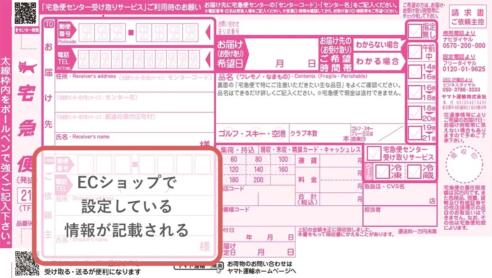This screenshot has width=492, height=278.
Task: Click the 運送料一万円未満 note
Action: tap(417, 232)
